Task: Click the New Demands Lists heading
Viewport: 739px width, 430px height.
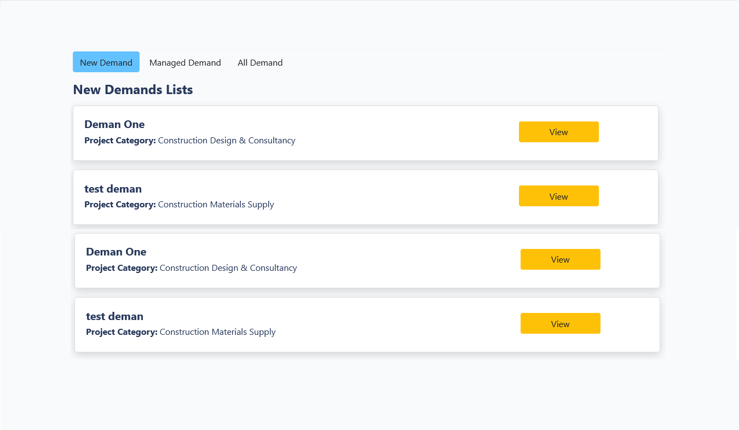Action: 133,90
